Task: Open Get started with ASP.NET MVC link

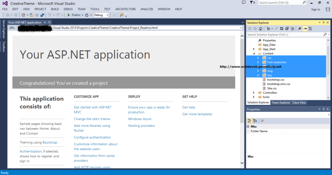Action: (x=92, y=110)
